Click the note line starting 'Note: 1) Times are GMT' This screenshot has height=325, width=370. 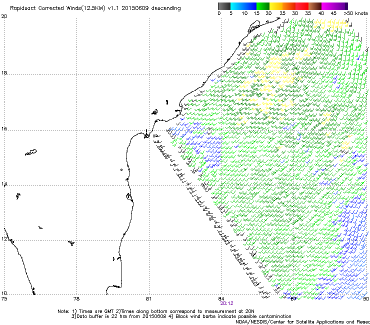(156, 311)
